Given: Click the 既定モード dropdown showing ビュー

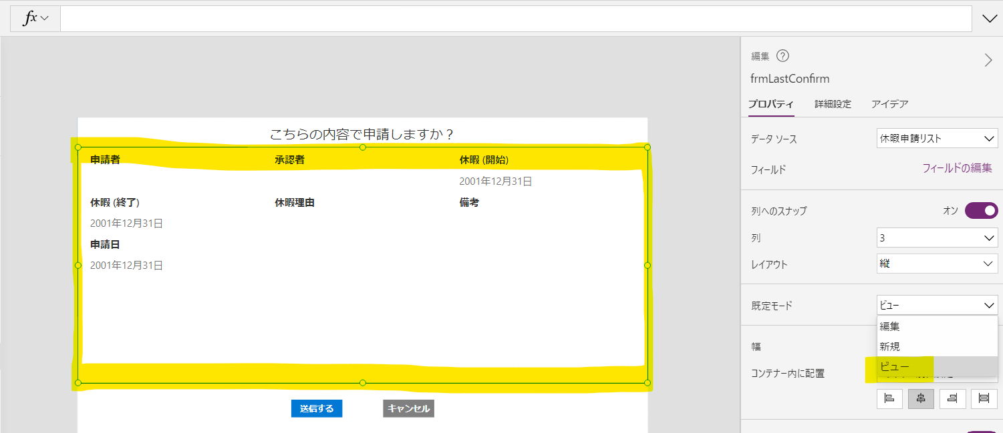Looking at the screenshot, I should 937,305.
